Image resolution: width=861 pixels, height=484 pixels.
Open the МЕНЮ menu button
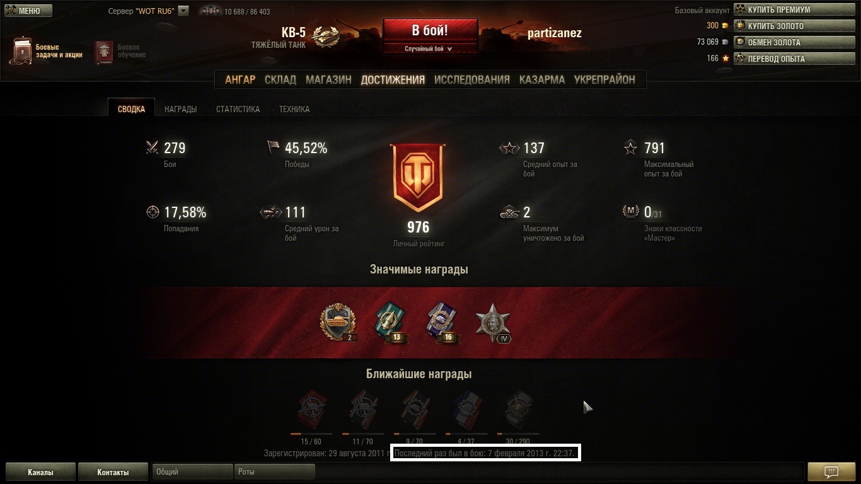click(23, 11)
